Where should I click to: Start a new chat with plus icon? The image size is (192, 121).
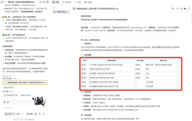tap(5, 2)
